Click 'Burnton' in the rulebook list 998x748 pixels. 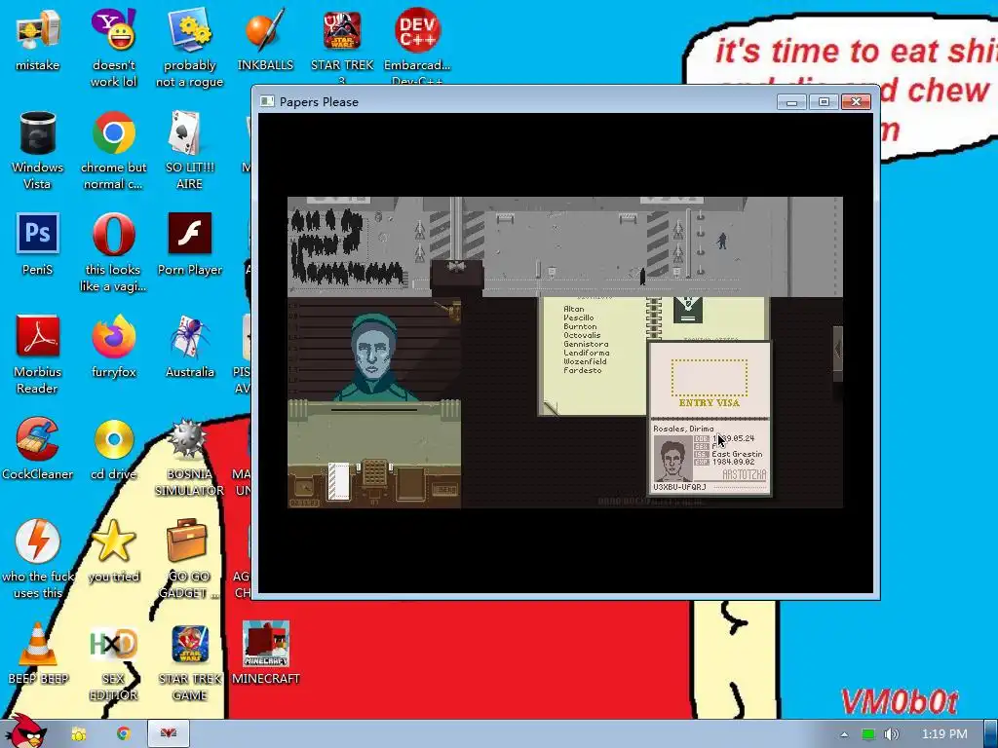580,326
